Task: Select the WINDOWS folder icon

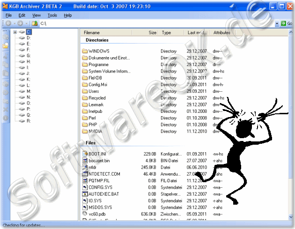Action: tap(85, 51)
